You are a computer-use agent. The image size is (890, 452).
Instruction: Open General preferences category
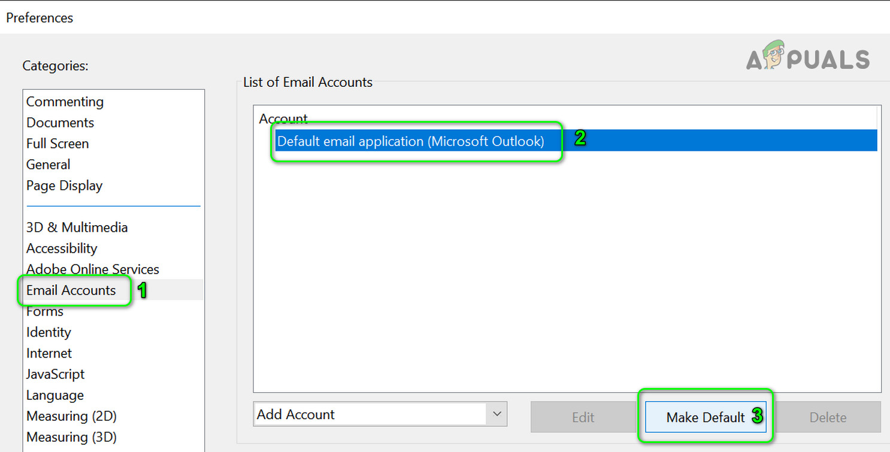48,165
